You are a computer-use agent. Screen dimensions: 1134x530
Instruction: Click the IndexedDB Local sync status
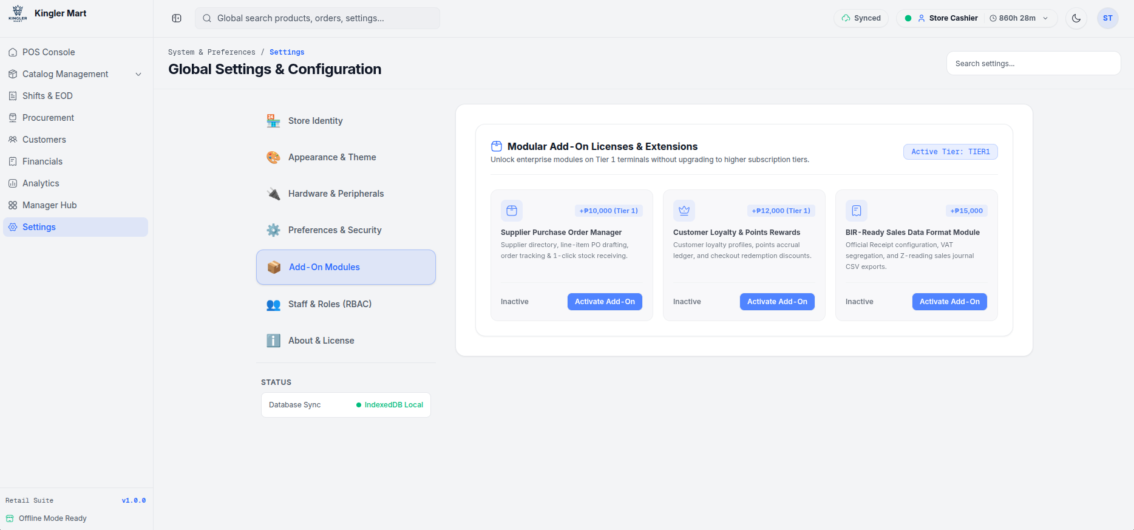click(390, 405)
